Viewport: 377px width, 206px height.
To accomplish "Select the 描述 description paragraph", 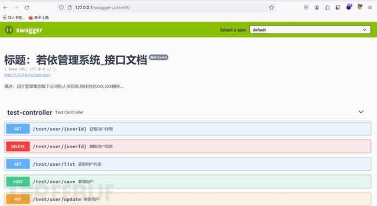I will (64, 86).
